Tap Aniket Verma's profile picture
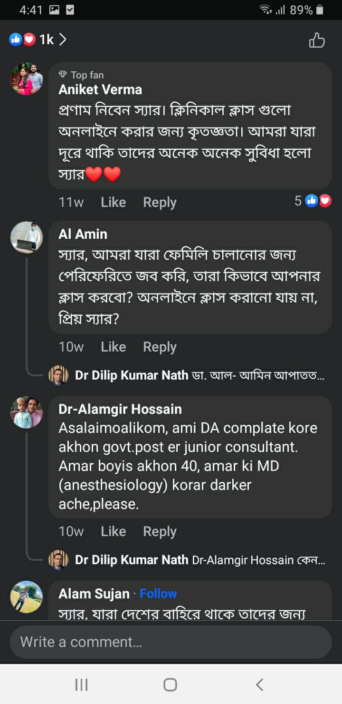This screenshot has height=704, width=342. 27,79
